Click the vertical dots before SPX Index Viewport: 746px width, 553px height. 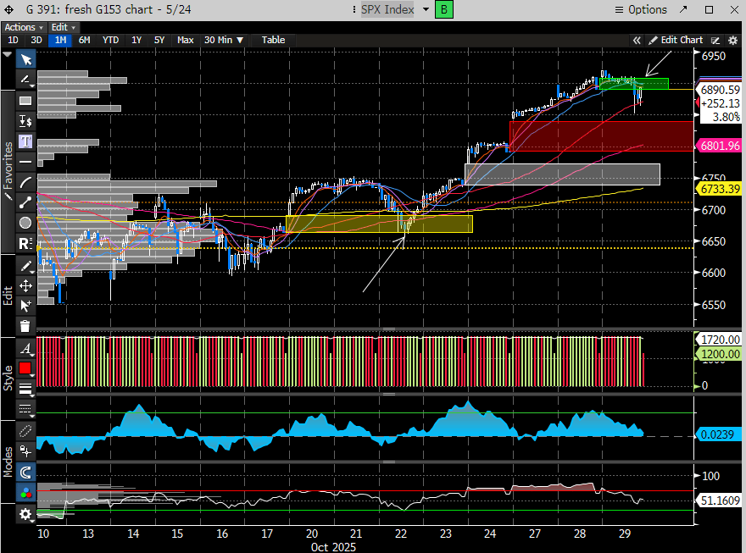pos(354,9)
